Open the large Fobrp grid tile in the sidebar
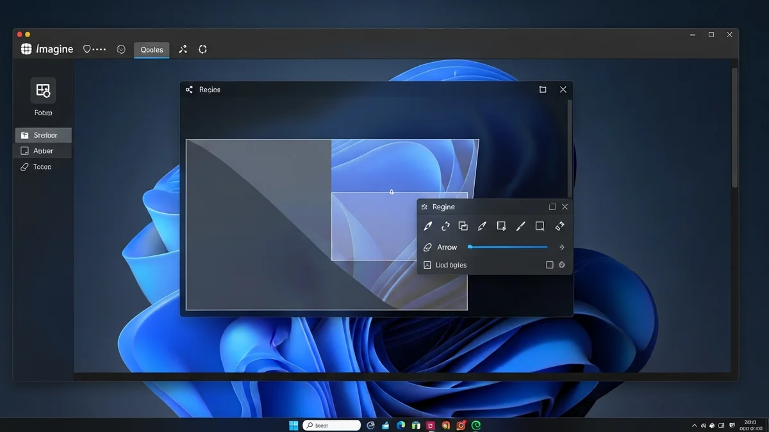Screen dimensions: 769x432 click(x=43, y=90)
